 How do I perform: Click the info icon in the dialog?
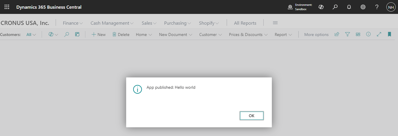[138, 89]
